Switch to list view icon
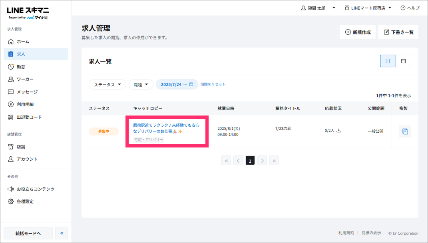428x243 pixels. coord(388,61)
